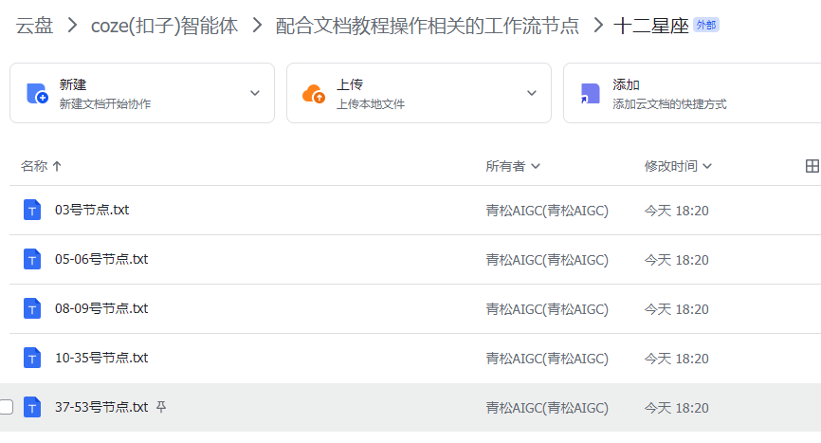Open file 37-53号节点.txt
Screen dimensions: 821x443
pos(101,407)
